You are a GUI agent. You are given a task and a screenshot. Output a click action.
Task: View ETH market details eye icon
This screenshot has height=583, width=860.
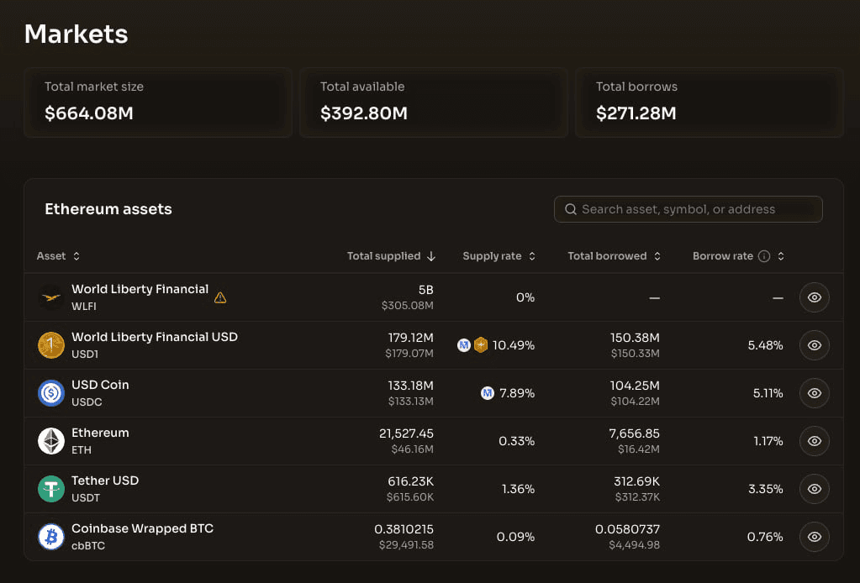coord(814,441)
